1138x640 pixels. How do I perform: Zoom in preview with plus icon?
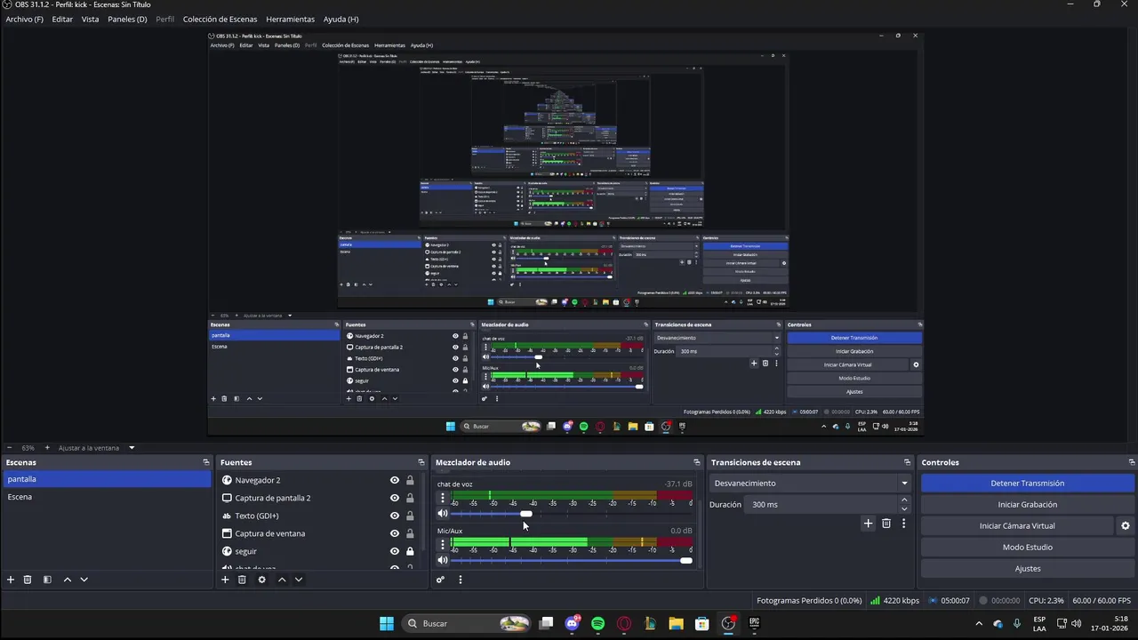point(47,448)
